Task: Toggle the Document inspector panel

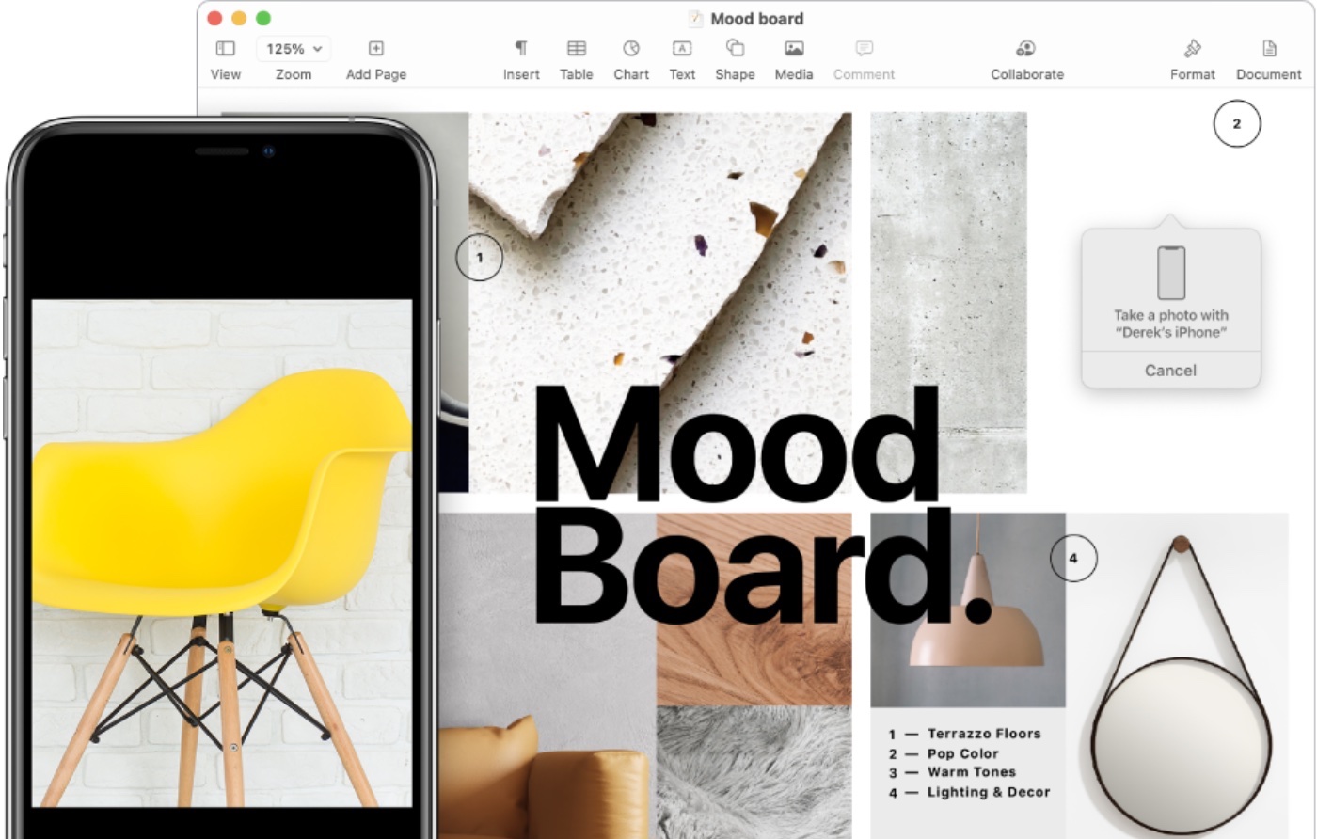Action: pos(1268,49)
